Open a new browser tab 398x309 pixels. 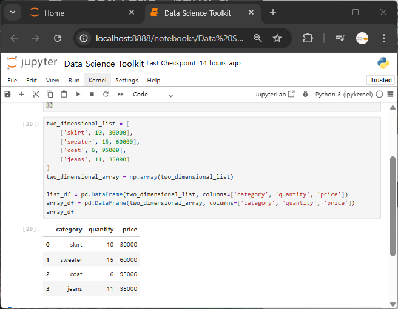(x=273, y=12)
